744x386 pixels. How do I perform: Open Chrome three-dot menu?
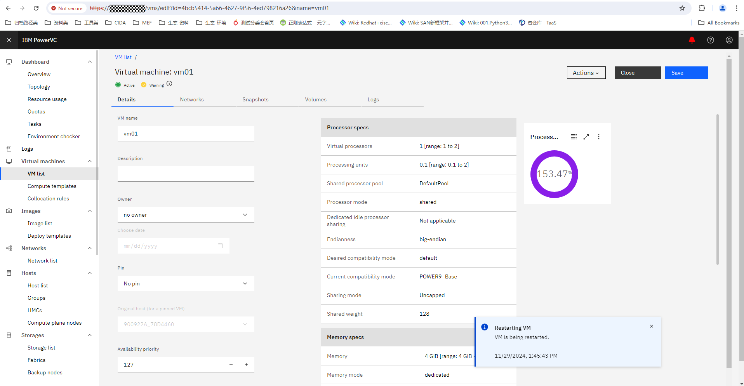tap(736, 8)
